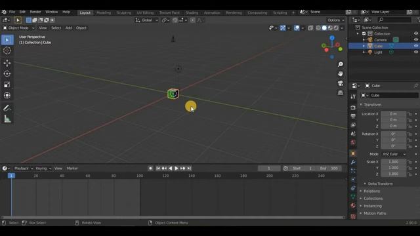
Task: Click the timeline frame 1 playhead marker
Action: [x=11, y=176]
